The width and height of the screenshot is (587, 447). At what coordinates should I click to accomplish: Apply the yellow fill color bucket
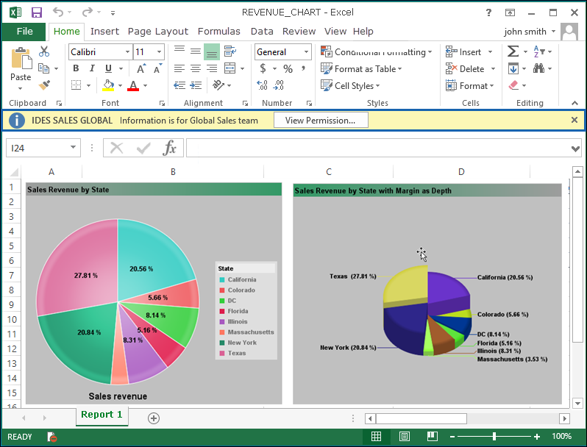click(x=108, y=85)
